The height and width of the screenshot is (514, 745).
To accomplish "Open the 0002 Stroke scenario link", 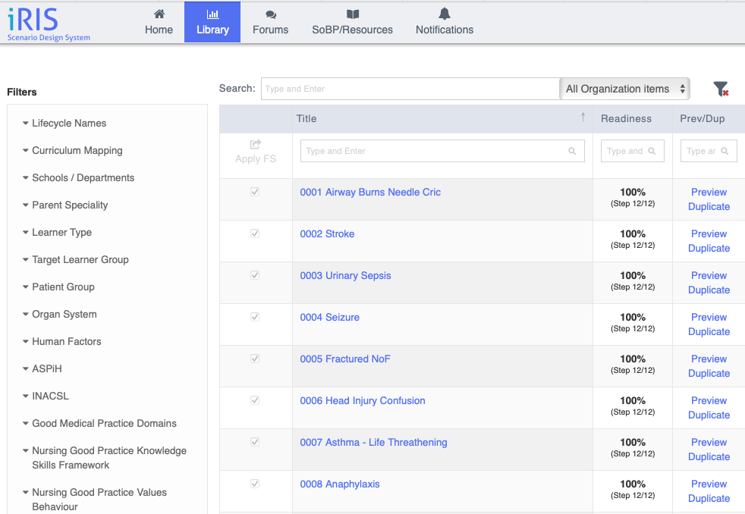I will pyautogui.click(x=327, y=234).
